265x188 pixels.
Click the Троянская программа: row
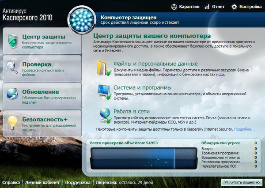(229, 153)
